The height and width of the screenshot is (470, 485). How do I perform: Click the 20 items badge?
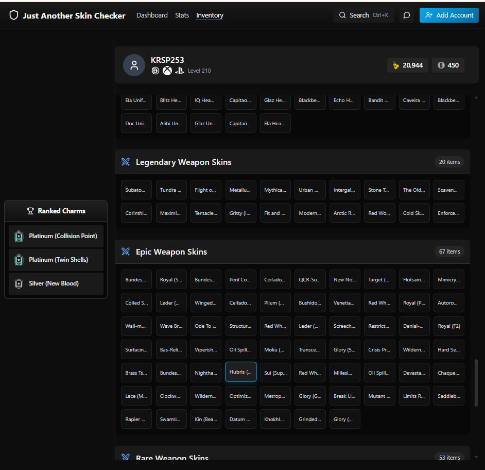(x=449, y=162)
